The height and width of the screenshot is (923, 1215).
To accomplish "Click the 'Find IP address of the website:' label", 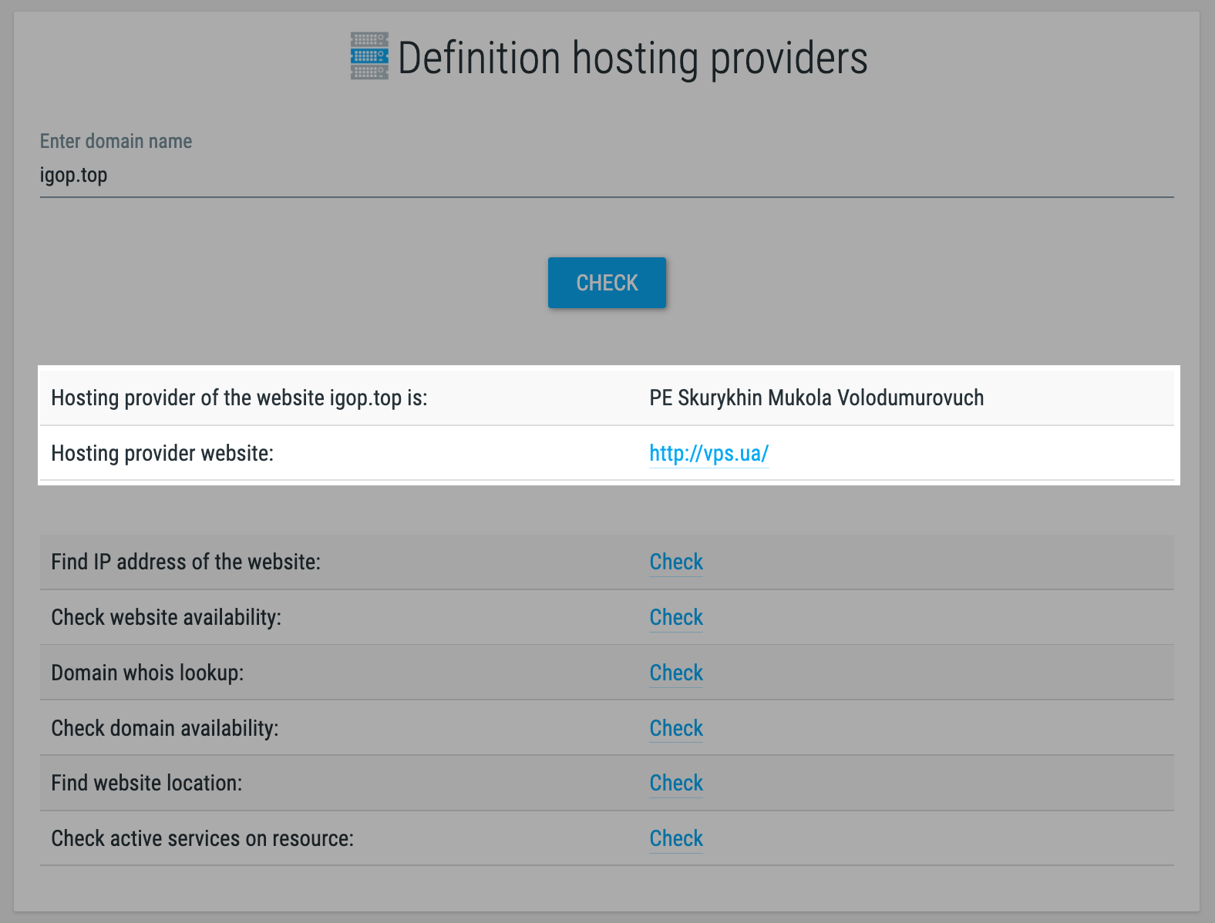I will click(185, 562).
